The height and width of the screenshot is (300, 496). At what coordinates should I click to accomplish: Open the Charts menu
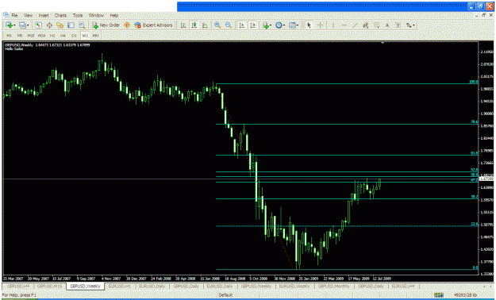(x=60, y=15)
